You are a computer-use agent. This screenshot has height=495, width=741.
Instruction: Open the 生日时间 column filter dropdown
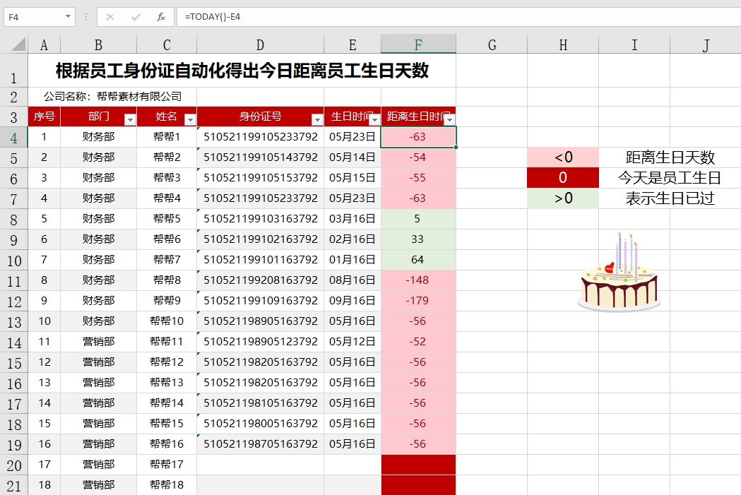[374, 119]
